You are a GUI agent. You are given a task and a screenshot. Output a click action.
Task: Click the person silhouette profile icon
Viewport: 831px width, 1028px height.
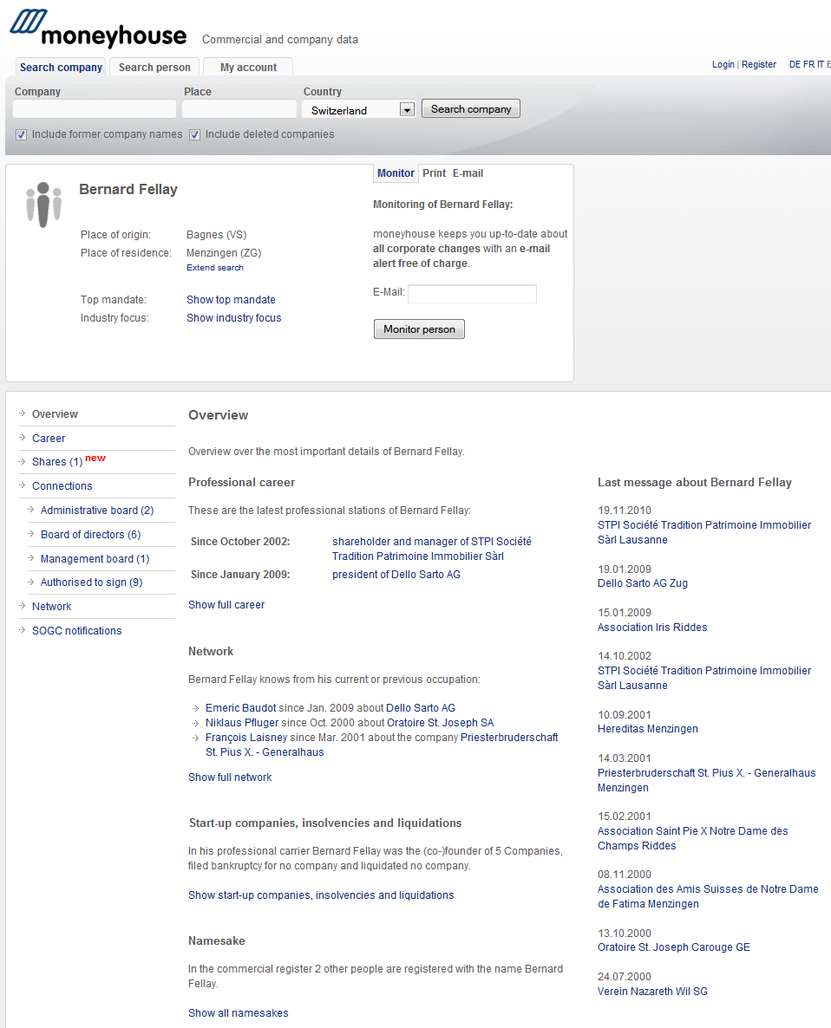click(x=43, y=205)
